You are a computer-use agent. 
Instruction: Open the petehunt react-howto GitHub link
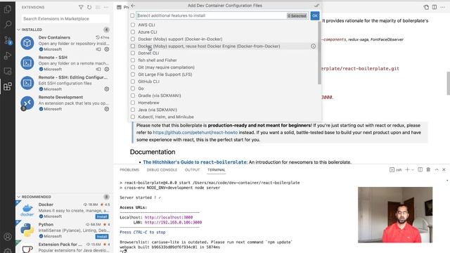[x=195, y=133]
